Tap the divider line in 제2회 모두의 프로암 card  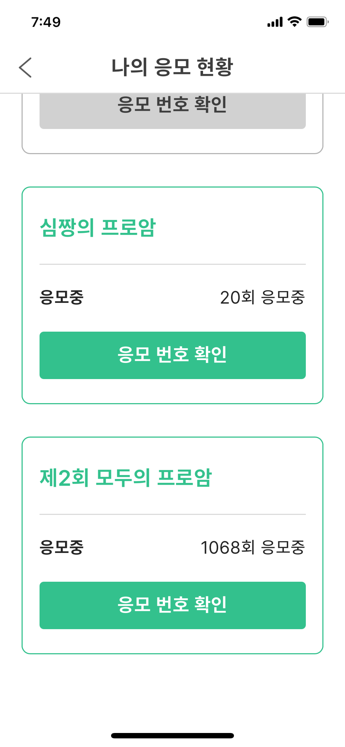(x=172, y=514)
